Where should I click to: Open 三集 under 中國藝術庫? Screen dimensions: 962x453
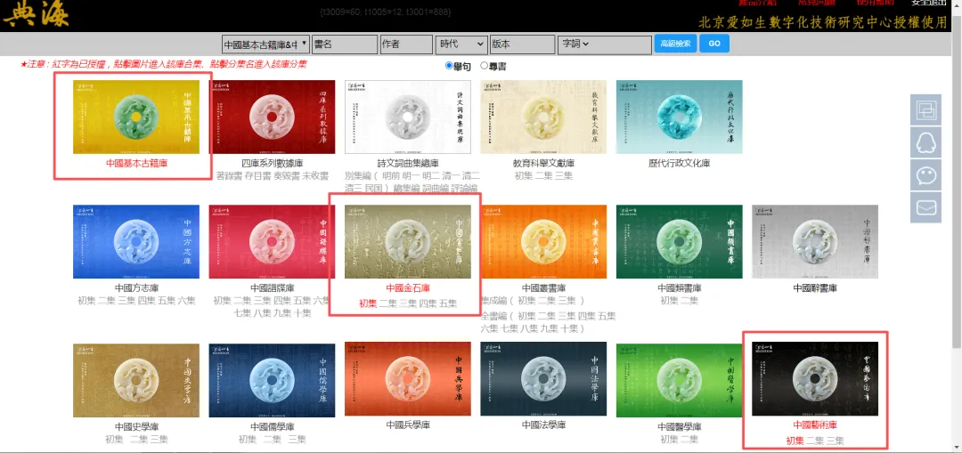click(x=835, y=441)
